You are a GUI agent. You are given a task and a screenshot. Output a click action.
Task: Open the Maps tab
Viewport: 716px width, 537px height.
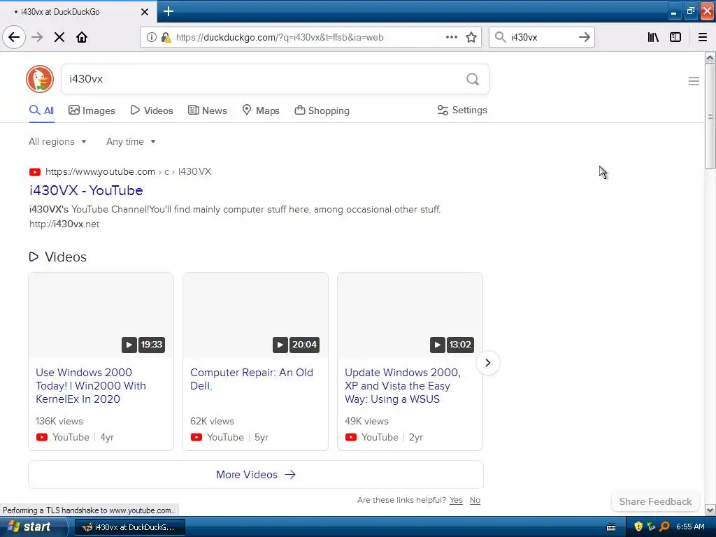(261, 110)
